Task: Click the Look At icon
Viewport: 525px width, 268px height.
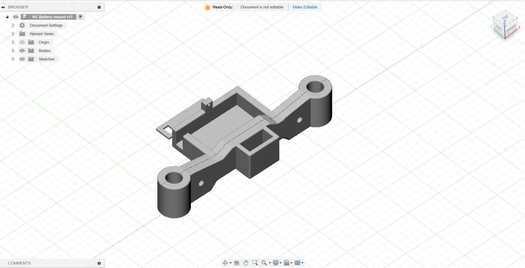Action: point(237,263)
